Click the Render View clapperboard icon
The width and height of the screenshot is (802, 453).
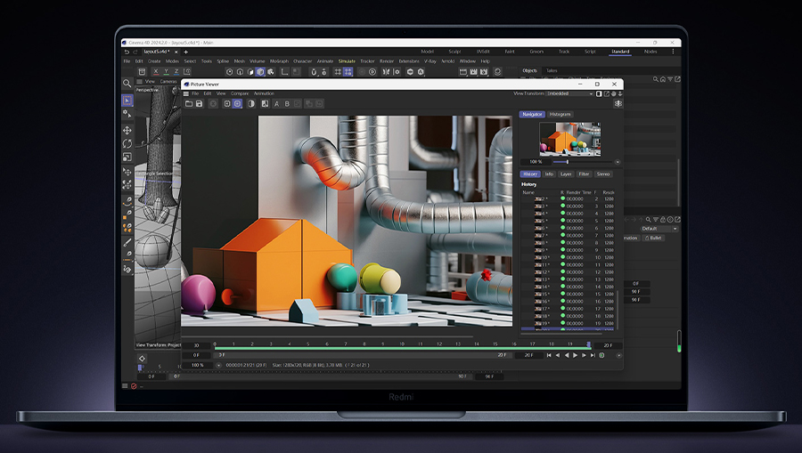(463, 72)
